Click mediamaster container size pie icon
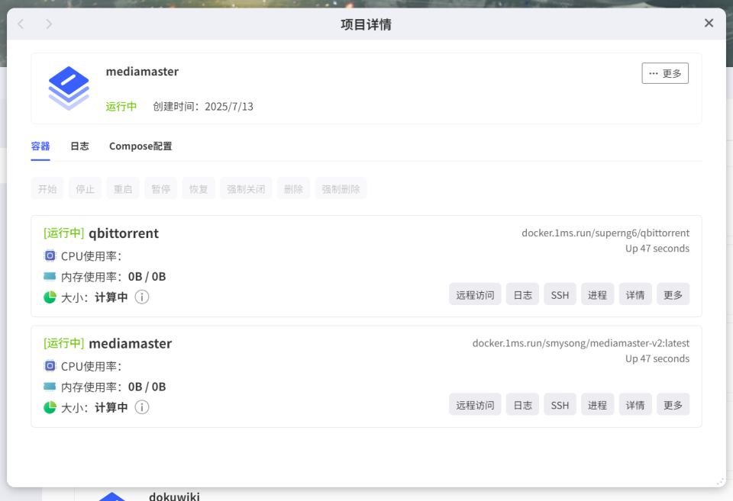Image resolution: width=733 pixels, height=501 pixels. point(50,407)
